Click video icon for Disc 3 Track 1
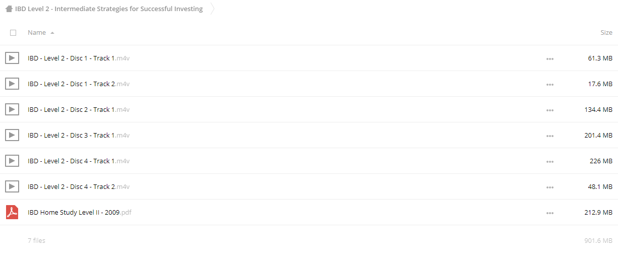This screenshot has height=259, width=618. (x=12, y=135)
